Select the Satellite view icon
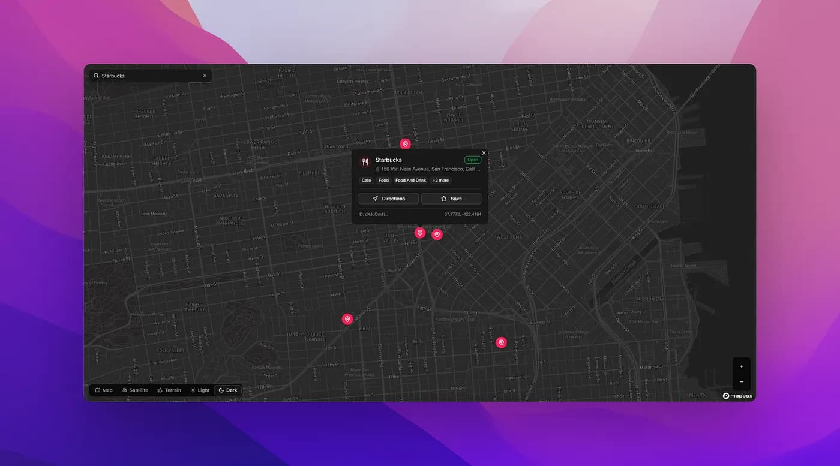 tap(124, 390)
